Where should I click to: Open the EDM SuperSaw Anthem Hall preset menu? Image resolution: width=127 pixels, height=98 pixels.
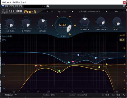click(89, 12)
